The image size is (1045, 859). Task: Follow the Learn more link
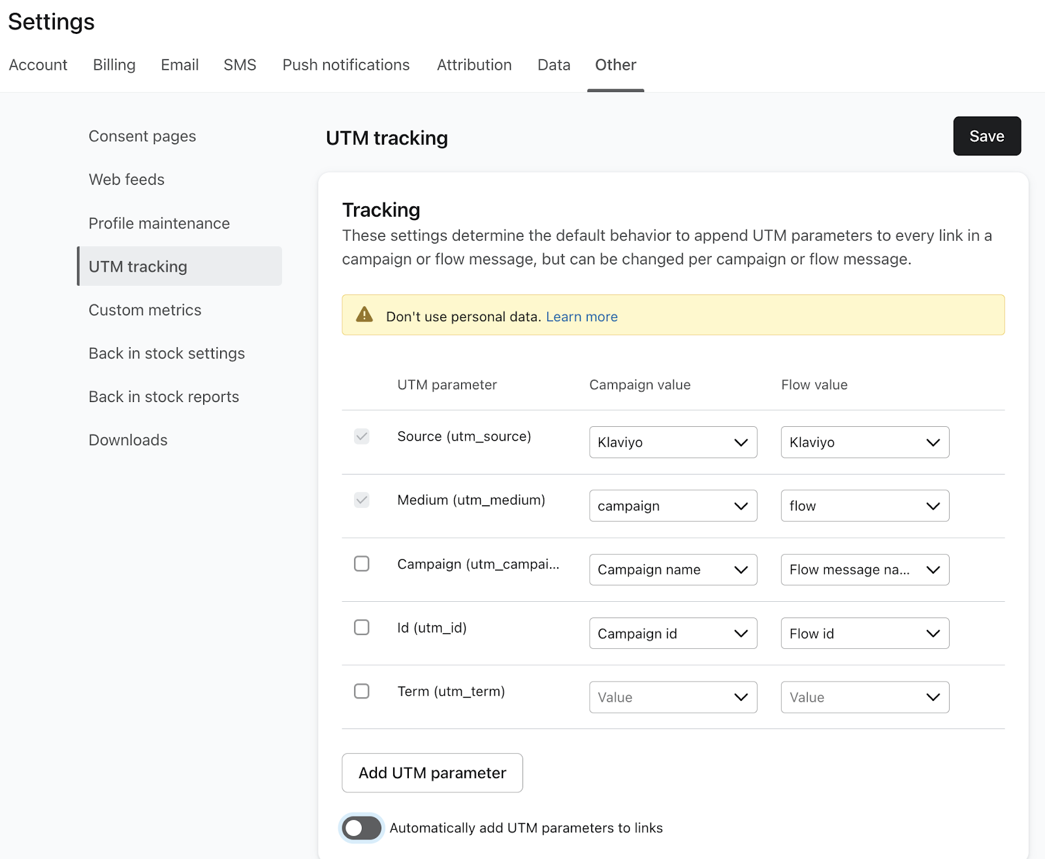[x=581, y=317]
